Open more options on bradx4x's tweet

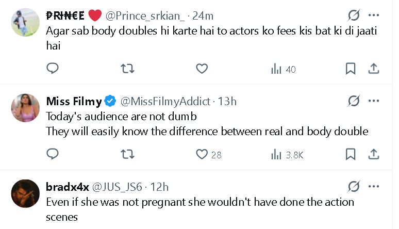point(374,186)
